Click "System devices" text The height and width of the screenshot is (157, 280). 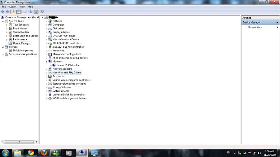[x=61, y=91]
